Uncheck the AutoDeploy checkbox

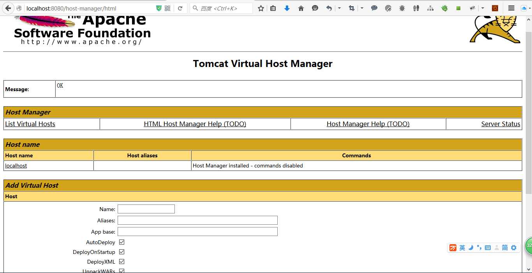click(122, 242)
